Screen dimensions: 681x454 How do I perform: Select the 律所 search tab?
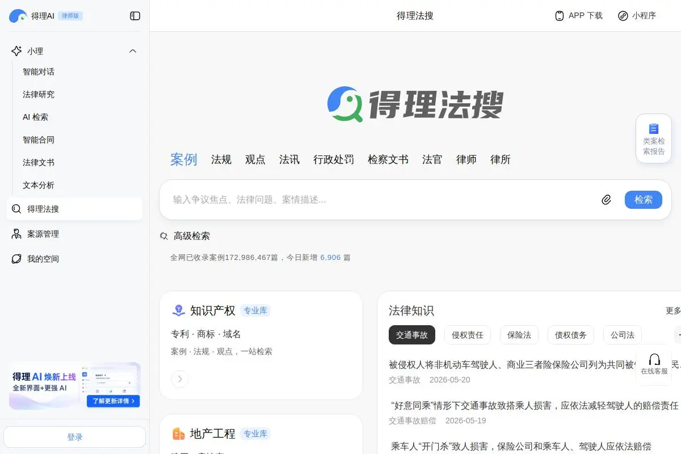[501, 159]
